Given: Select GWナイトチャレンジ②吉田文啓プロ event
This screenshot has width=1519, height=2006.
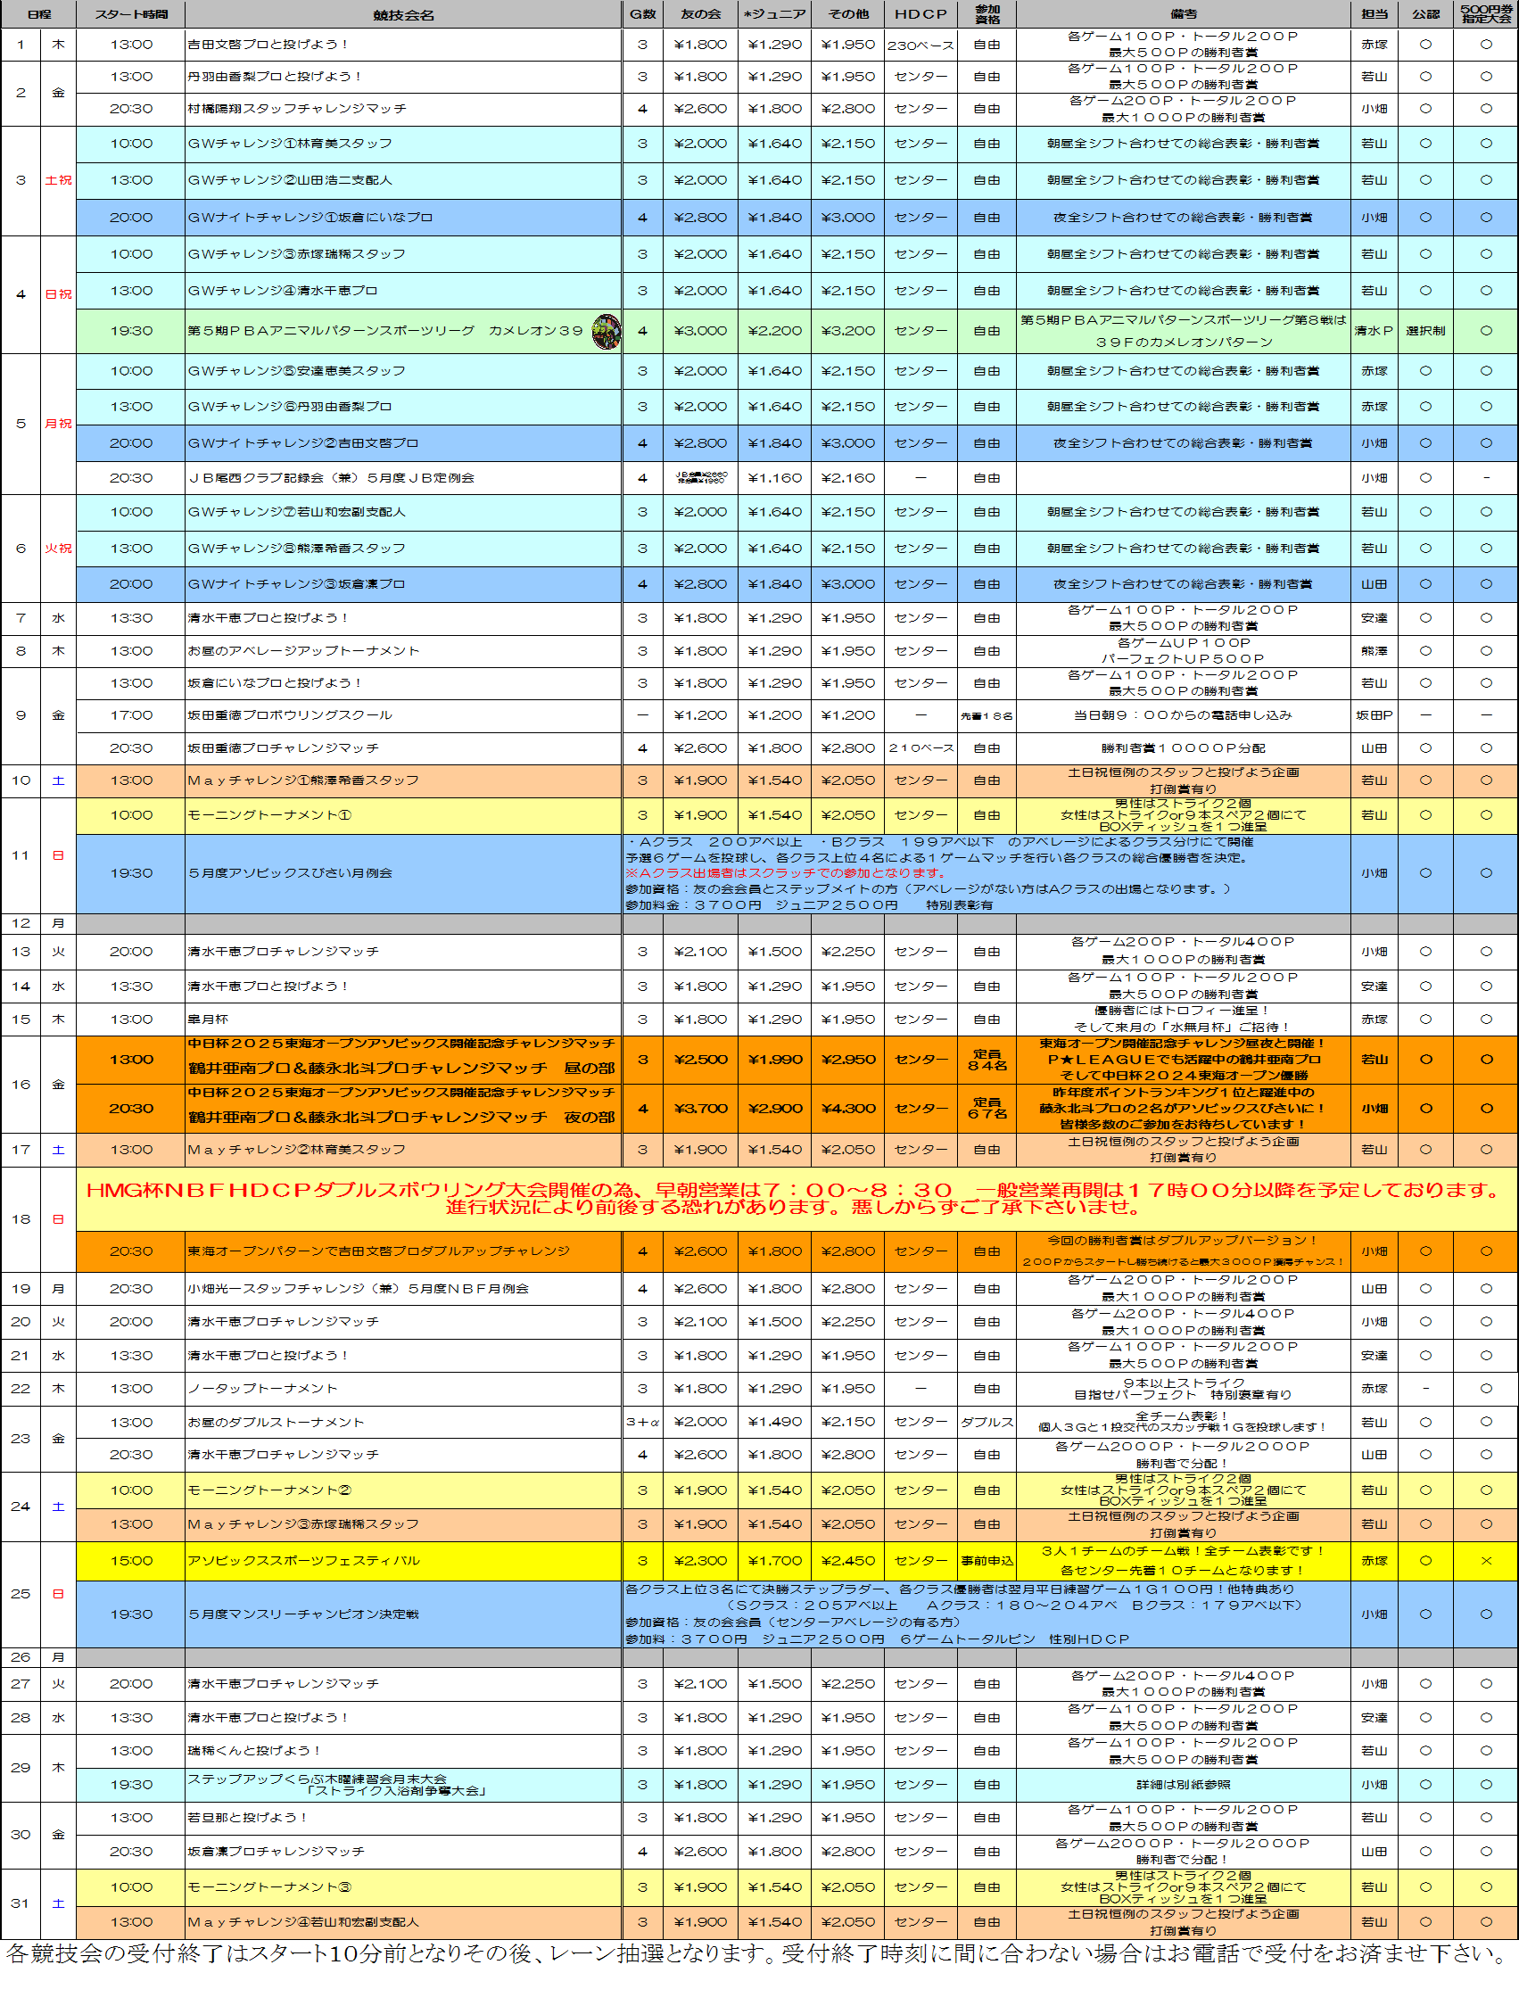Looking at the screenshot, I should (303, 443).
